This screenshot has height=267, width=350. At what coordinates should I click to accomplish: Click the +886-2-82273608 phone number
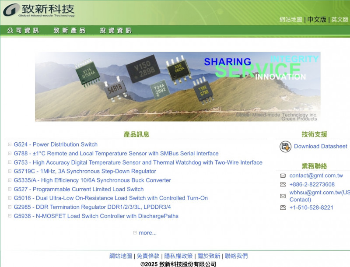pos(312,184)
